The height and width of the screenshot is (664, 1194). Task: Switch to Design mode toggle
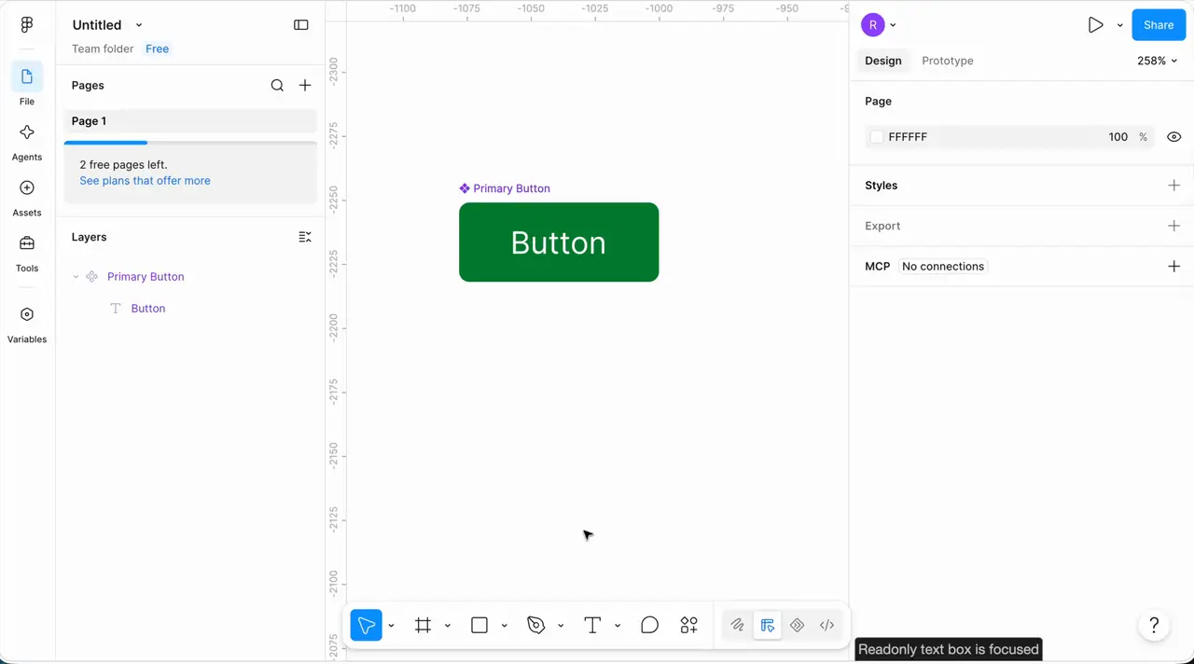point(767,625)
